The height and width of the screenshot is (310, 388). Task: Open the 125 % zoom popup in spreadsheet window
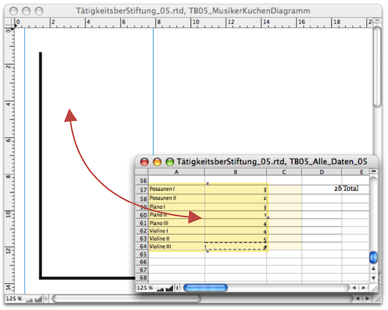pos(145,288)
